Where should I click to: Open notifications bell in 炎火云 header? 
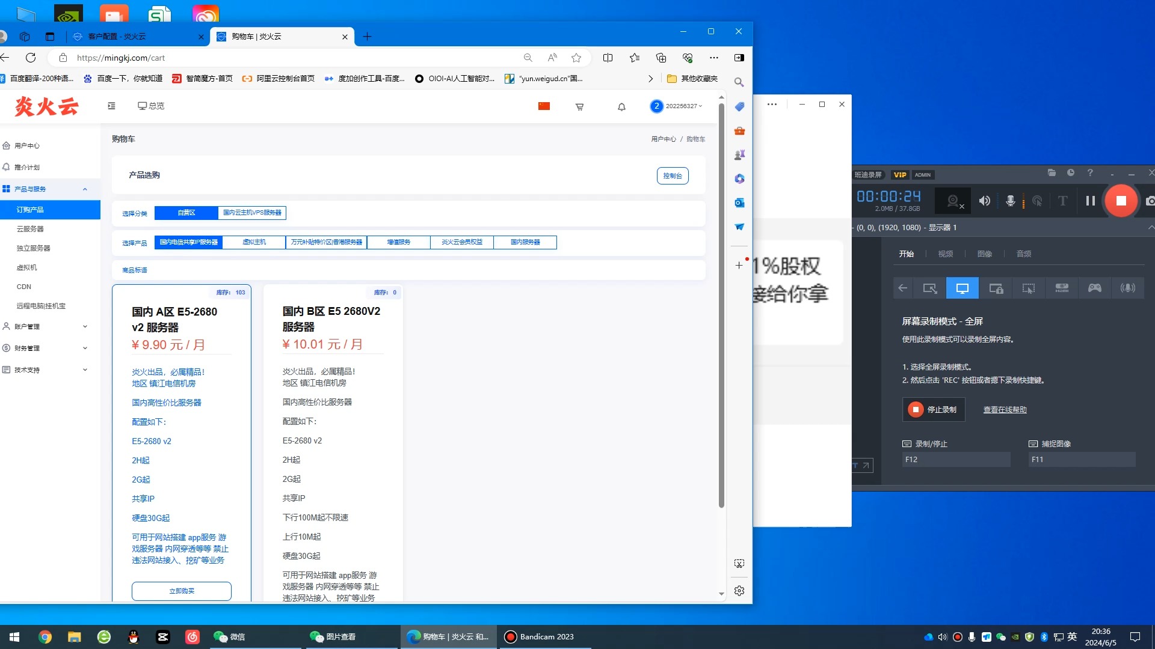coord(621,107)
